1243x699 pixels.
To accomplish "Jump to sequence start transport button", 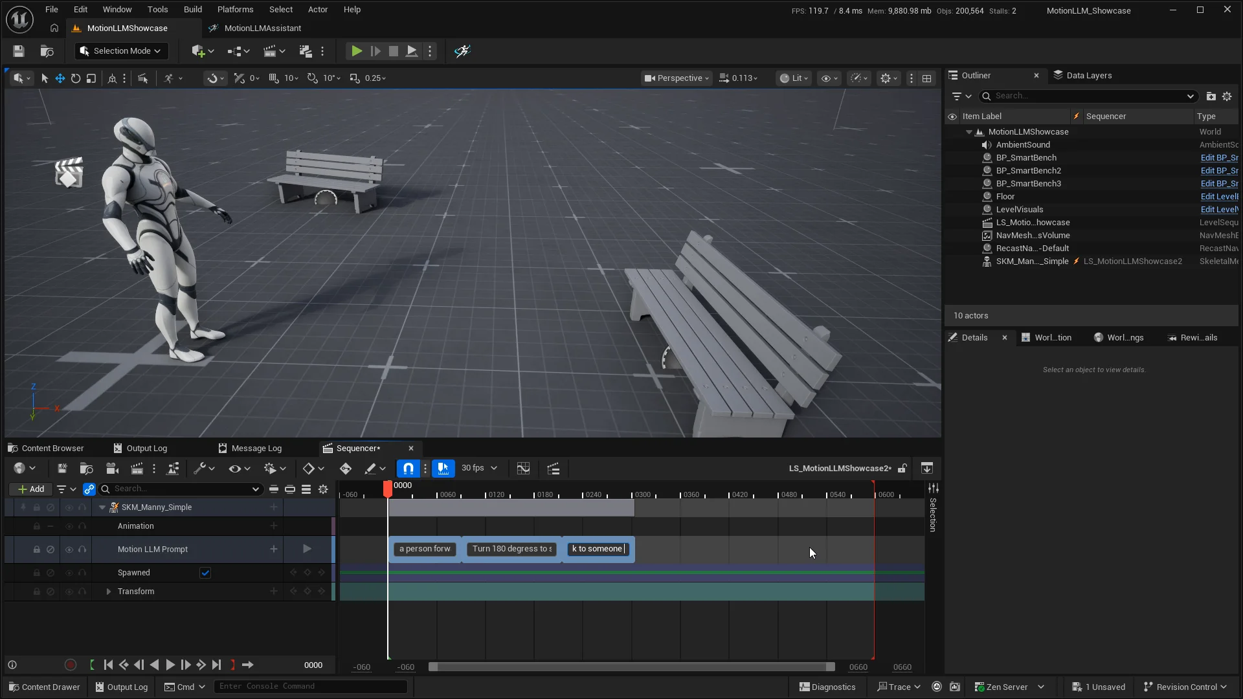I will click(x=108, y=665).
